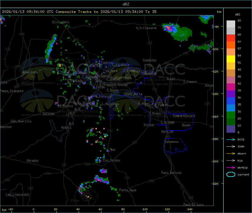
Task: Click the G_ALVEAR map label
Action: 167,123
